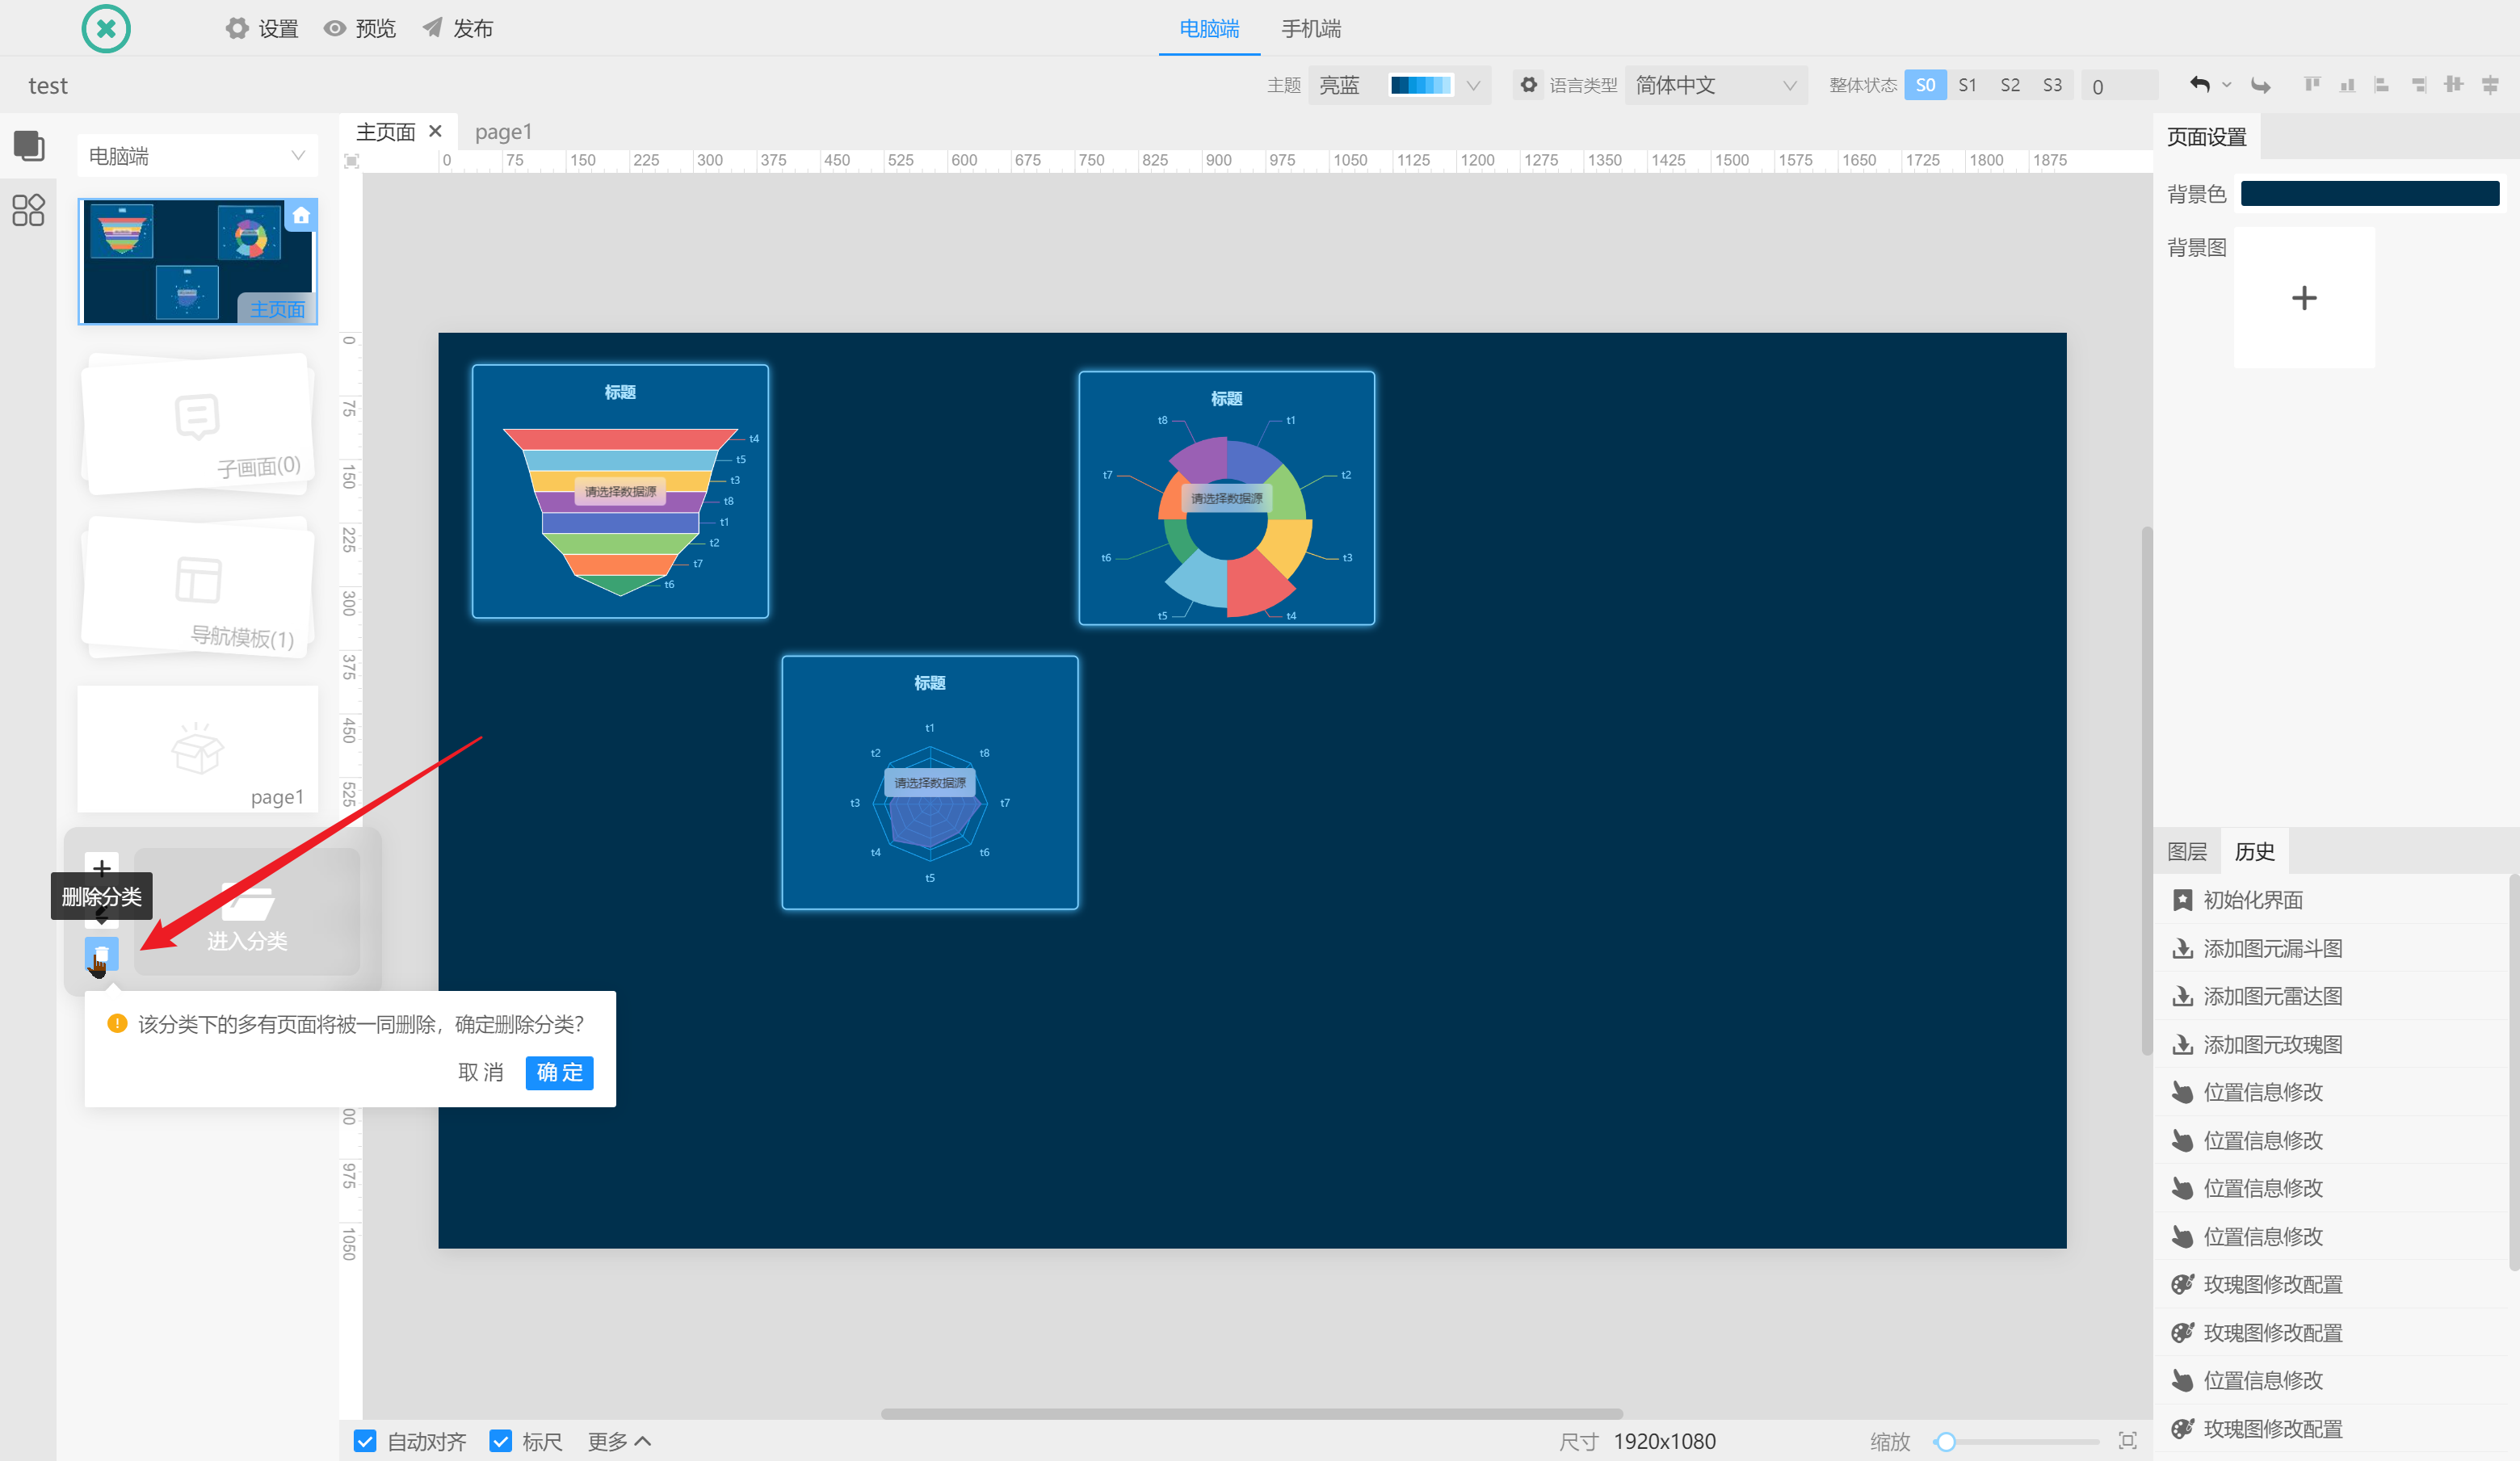This screenshot has width=2520, height=1461.
Task: Click the 缩放 zoom slider handle
Action: [x=1945, y=1441]
